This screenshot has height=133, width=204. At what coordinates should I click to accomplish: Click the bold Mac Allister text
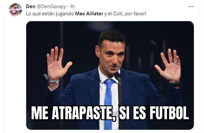pyautogui.click(x=89, y=14)
